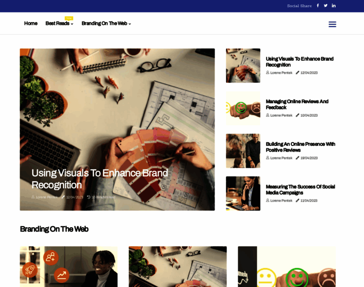
Task: Open the hamburger menu icon
Action: [332, 24]
